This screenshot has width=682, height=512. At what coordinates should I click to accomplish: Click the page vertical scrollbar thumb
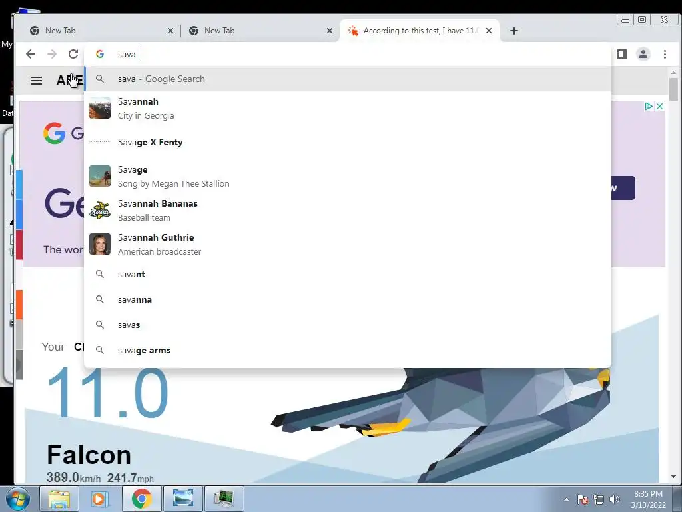(673, 89)
